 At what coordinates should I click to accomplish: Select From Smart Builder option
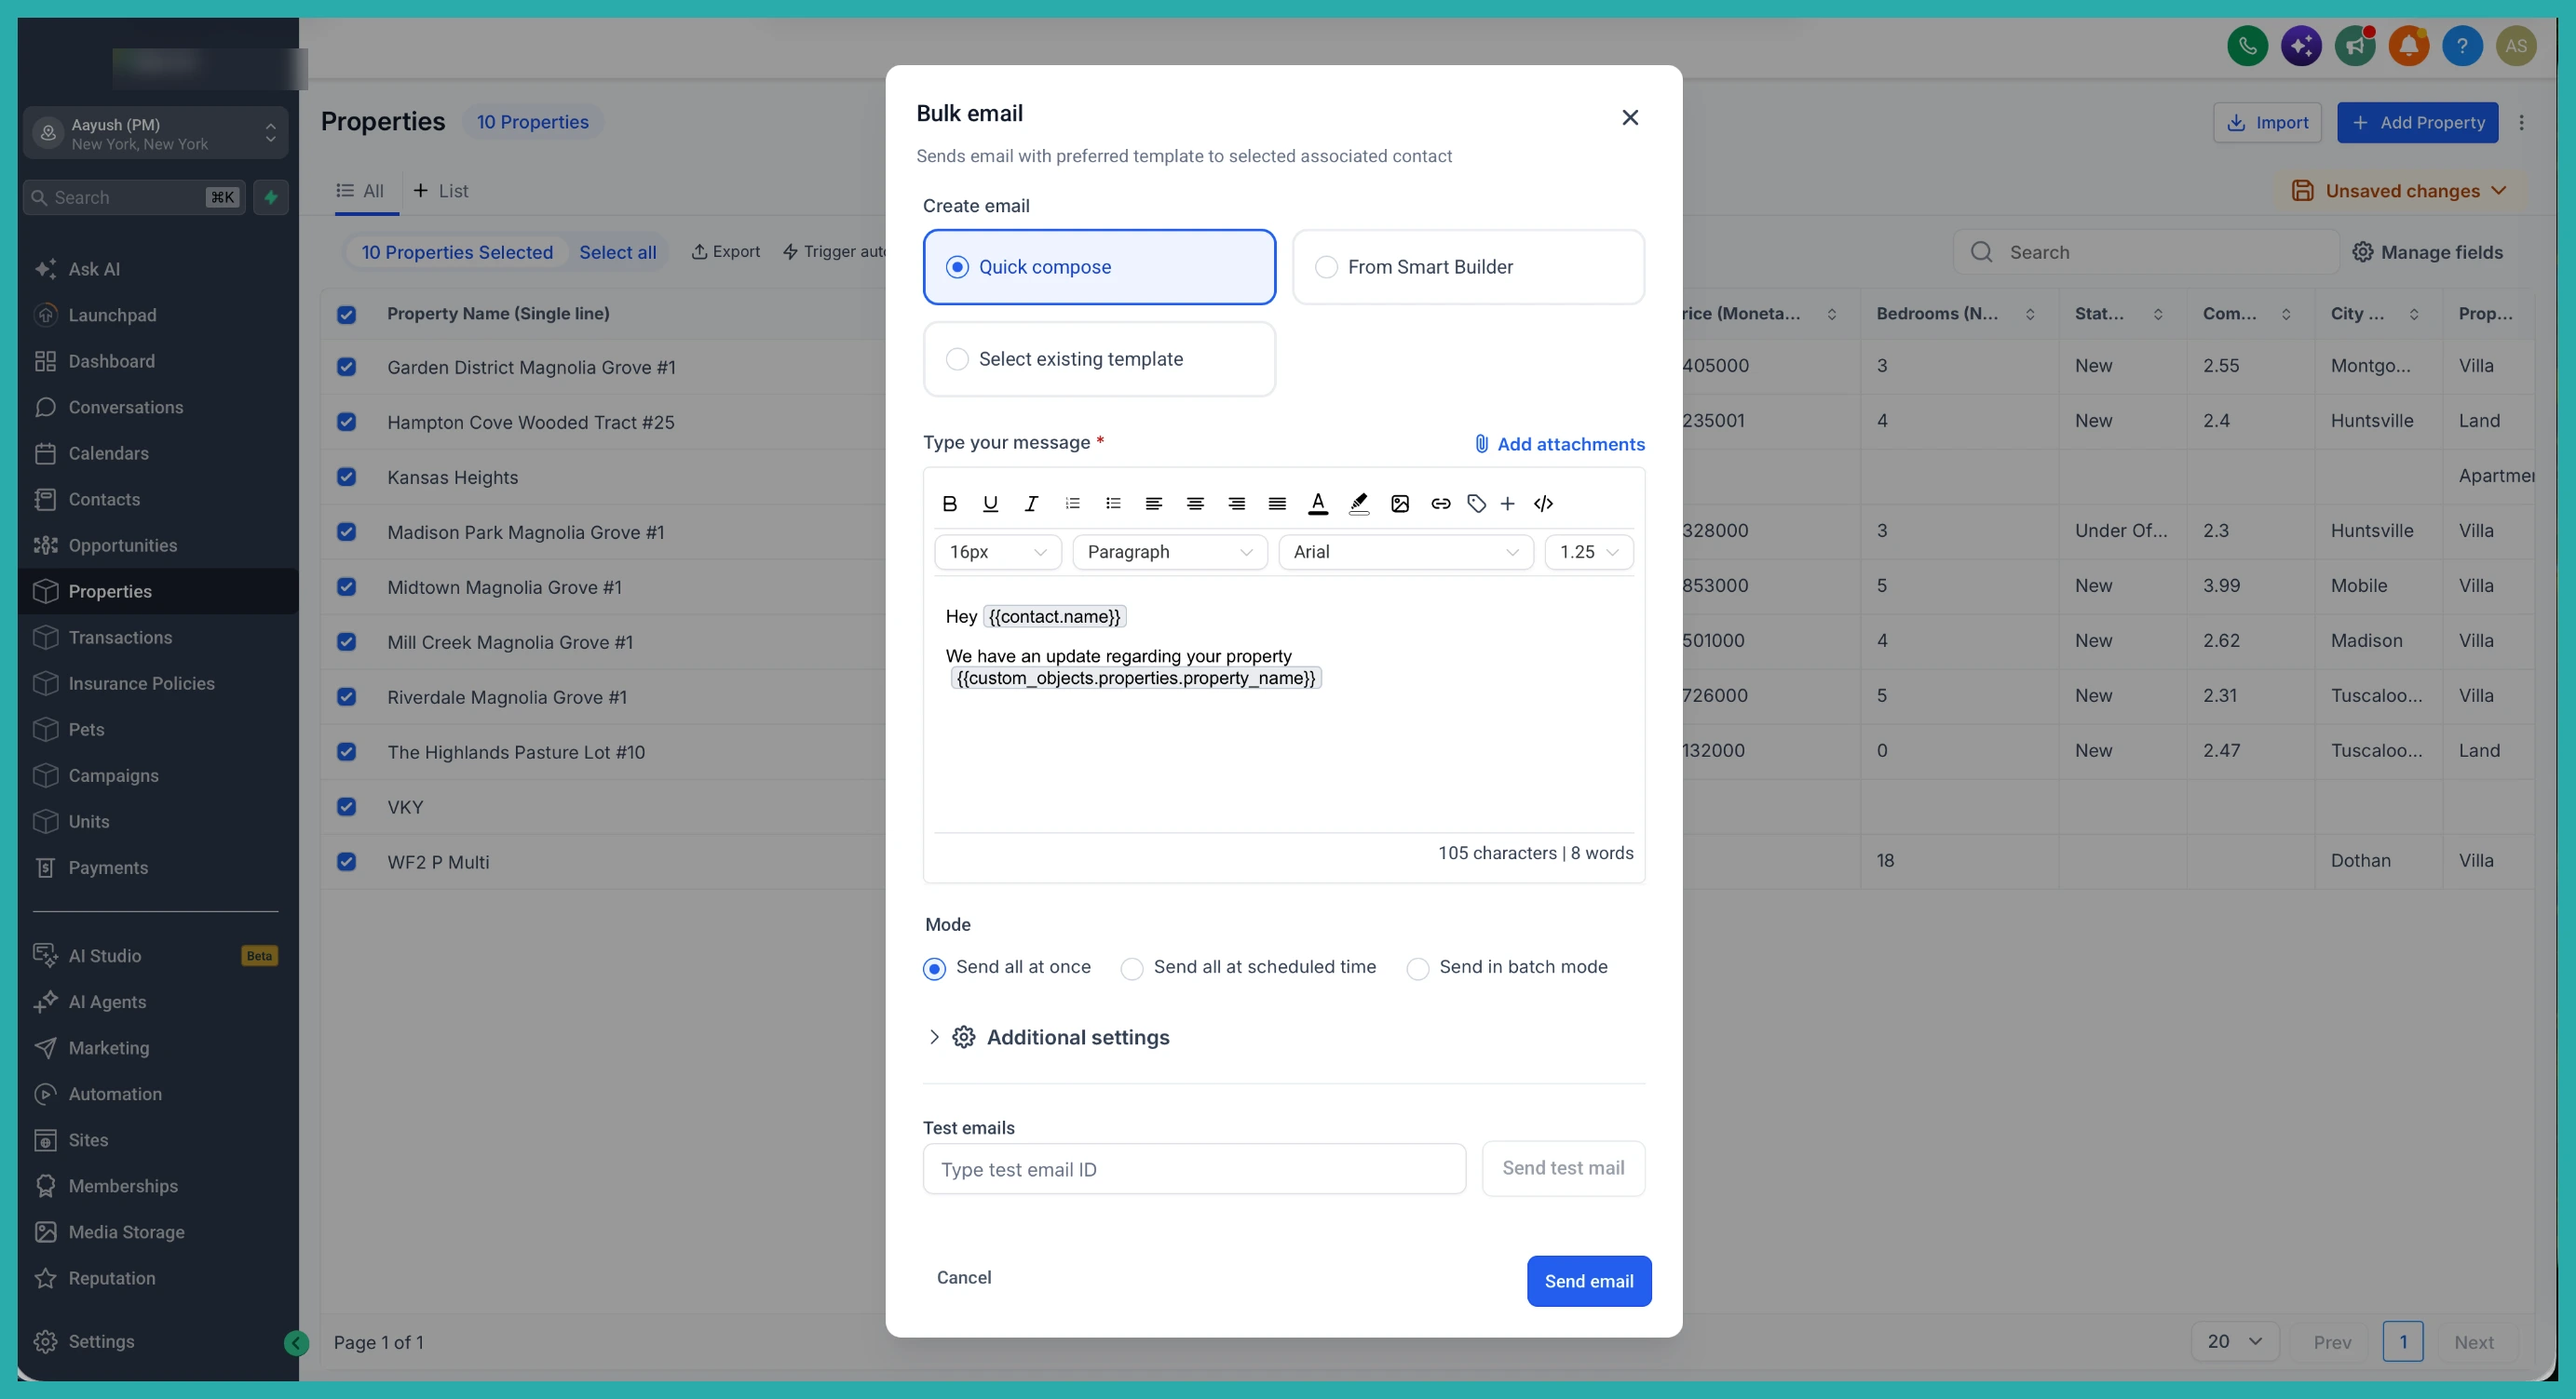point(1468,267)
